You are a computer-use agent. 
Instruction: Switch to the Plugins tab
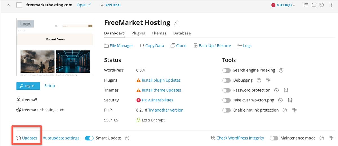point(138,33)
